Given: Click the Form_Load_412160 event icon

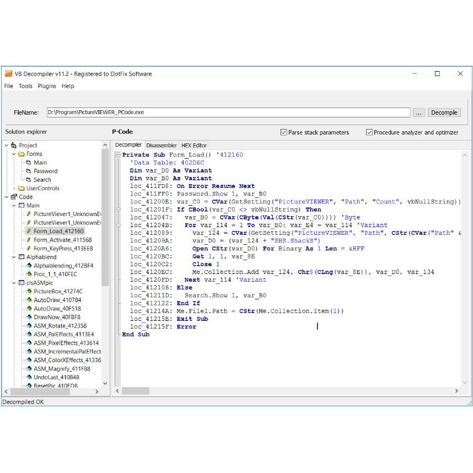Looking at the screenshot, I should tap(29, 231).
